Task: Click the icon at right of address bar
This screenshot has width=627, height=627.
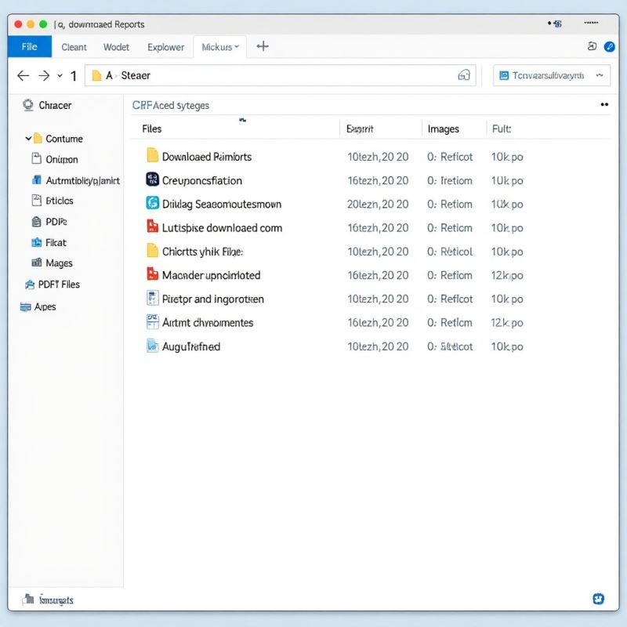Action: (x=464, y=75)
